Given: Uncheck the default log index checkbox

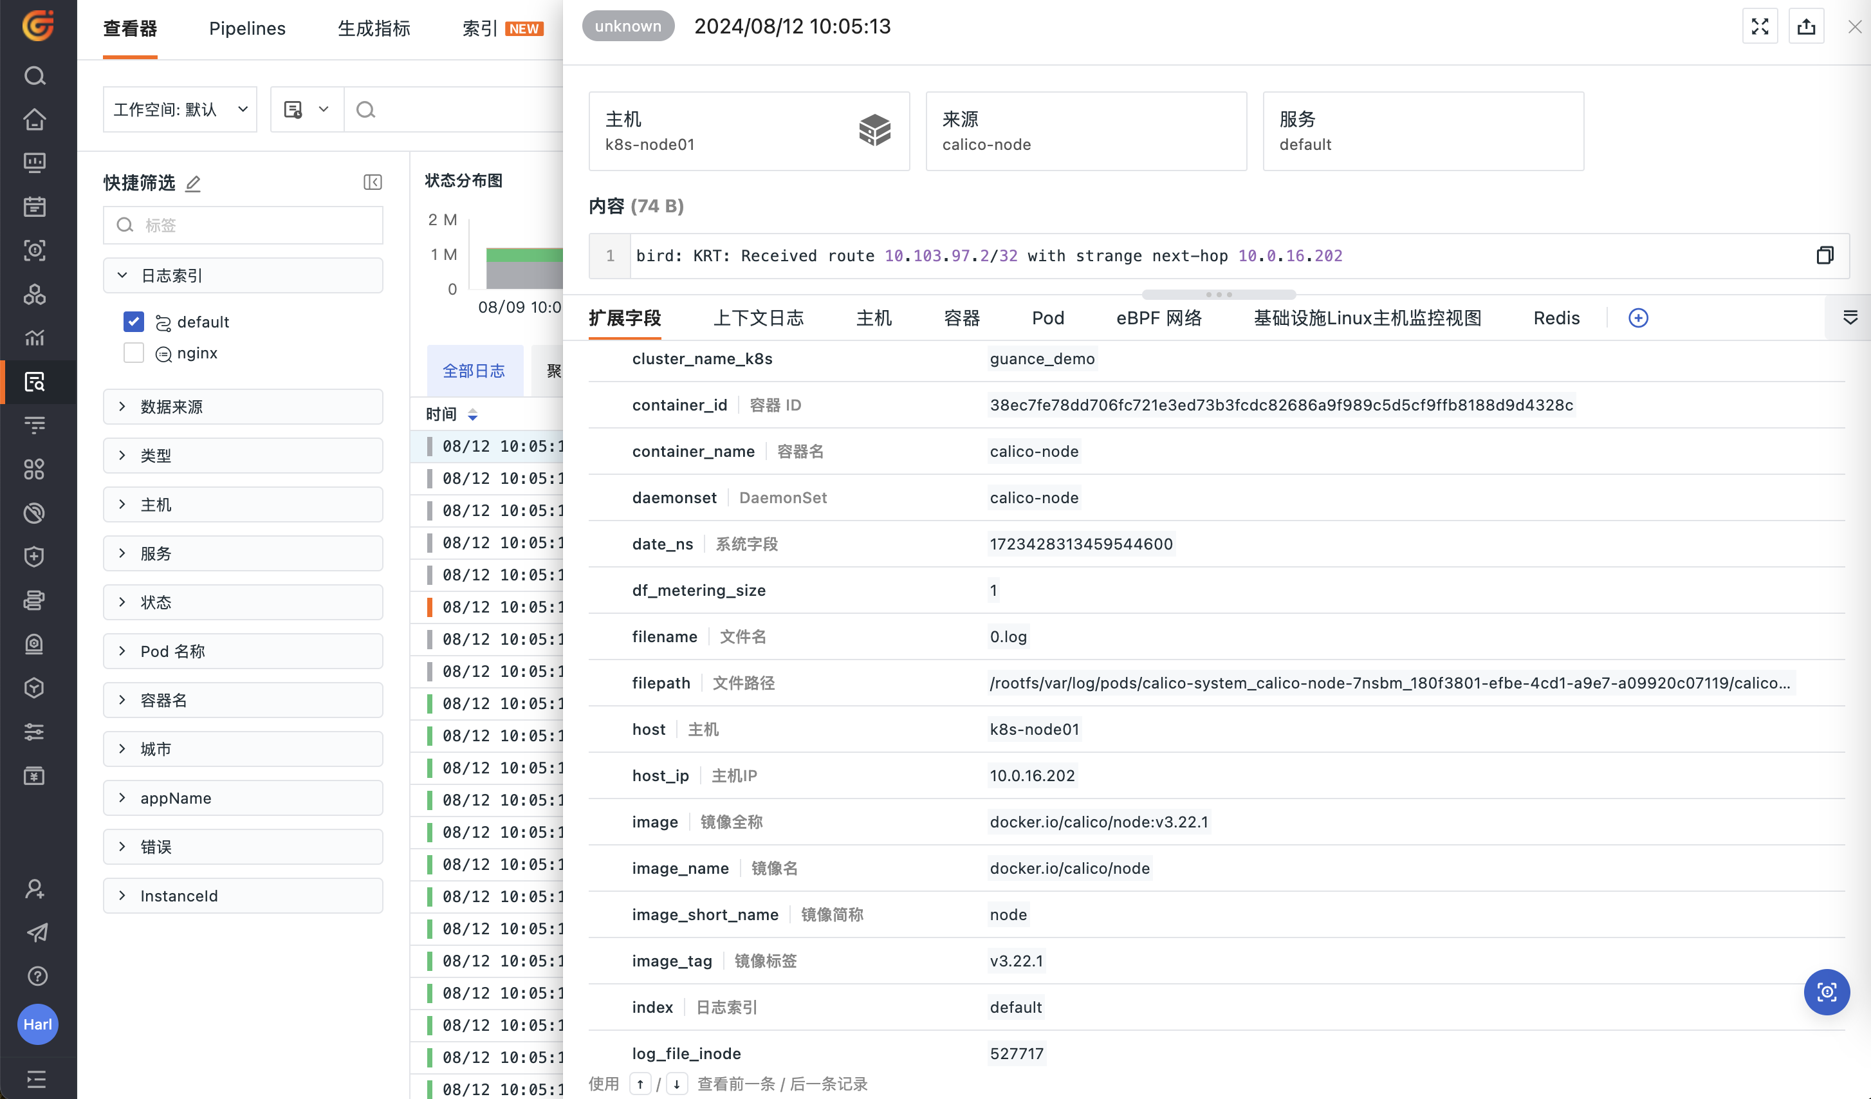Looking at the screenshot, I should point(133,321).
